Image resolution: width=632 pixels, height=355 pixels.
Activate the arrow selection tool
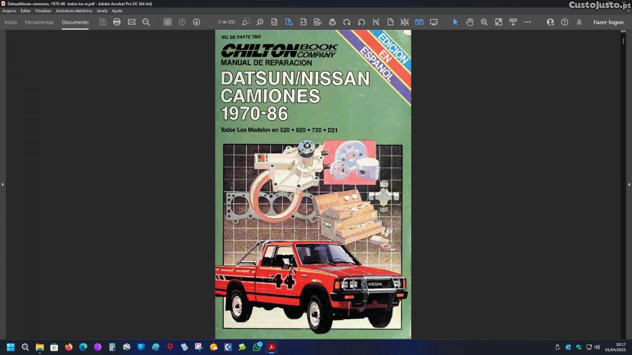(455, 22)
